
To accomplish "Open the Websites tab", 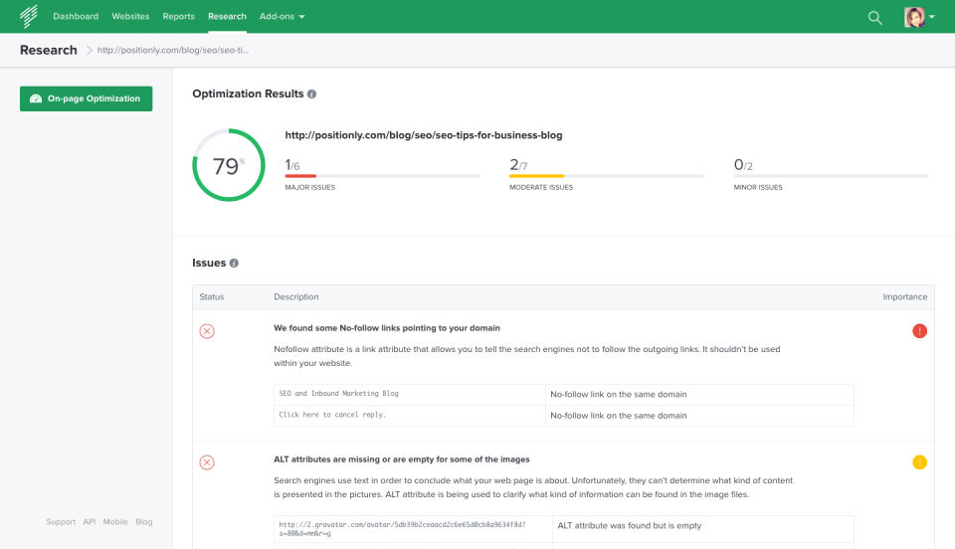I will (130, 17).
